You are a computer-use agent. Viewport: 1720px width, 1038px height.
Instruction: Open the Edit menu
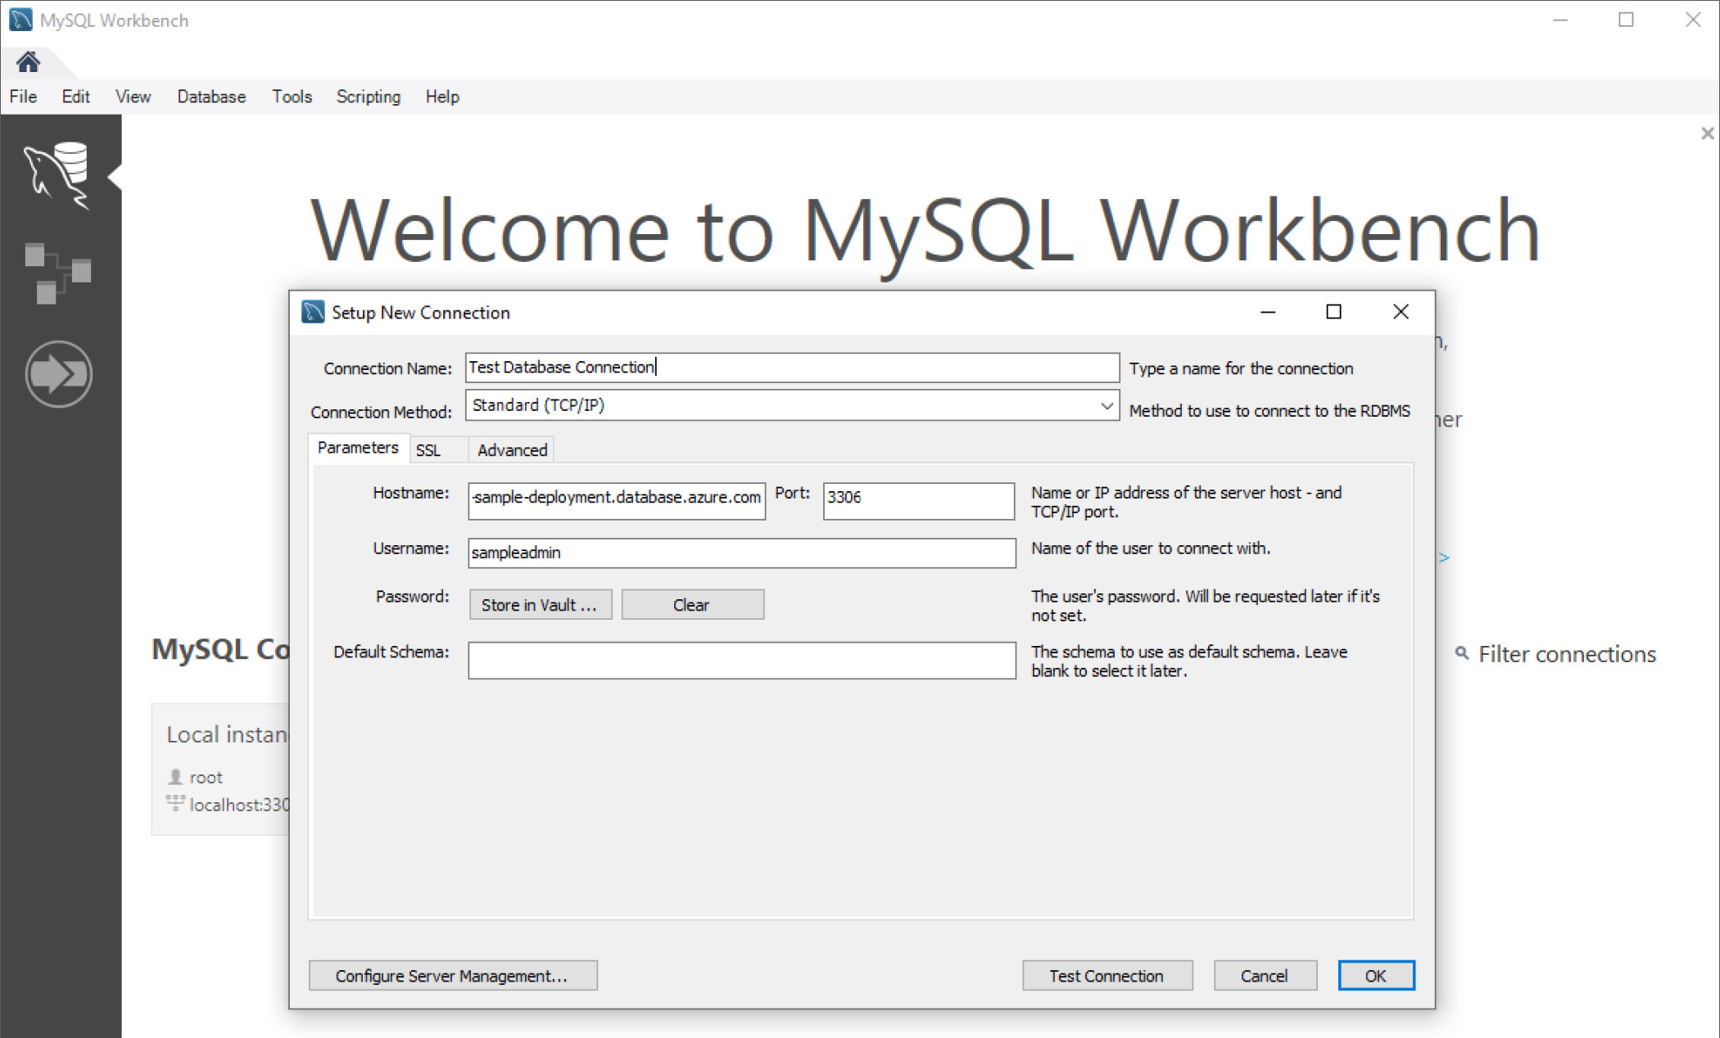tap(75, 97)
